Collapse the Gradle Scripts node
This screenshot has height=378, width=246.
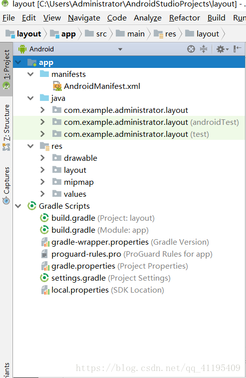point(18,206)
